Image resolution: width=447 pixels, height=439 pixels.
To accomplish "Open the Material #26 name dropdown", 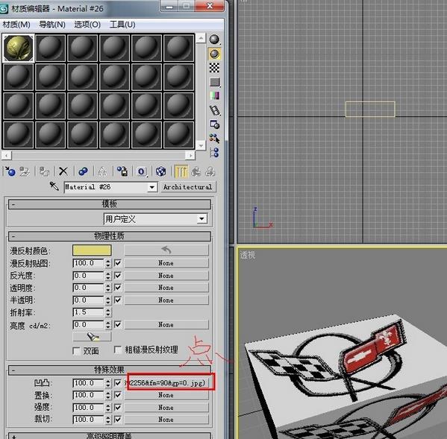I will click(152, 187).
